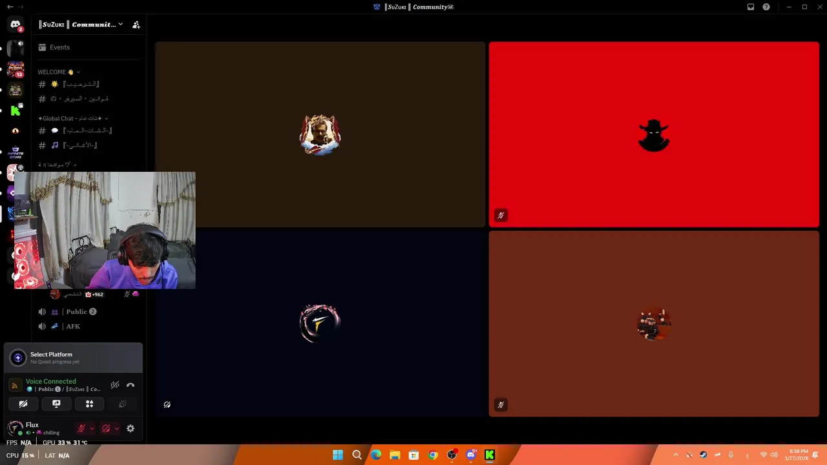Unmute the microphone in user panel

tap(81, 428)
